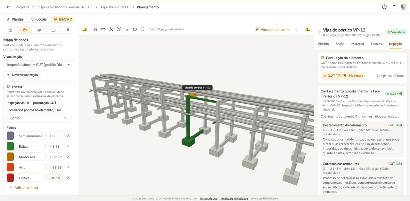Toggle the right details panel

pyautogui.click(x=308, y=29)
